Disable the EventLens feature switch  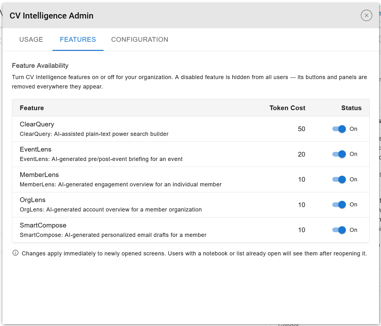pyautogui.click(x=339, y=154)
